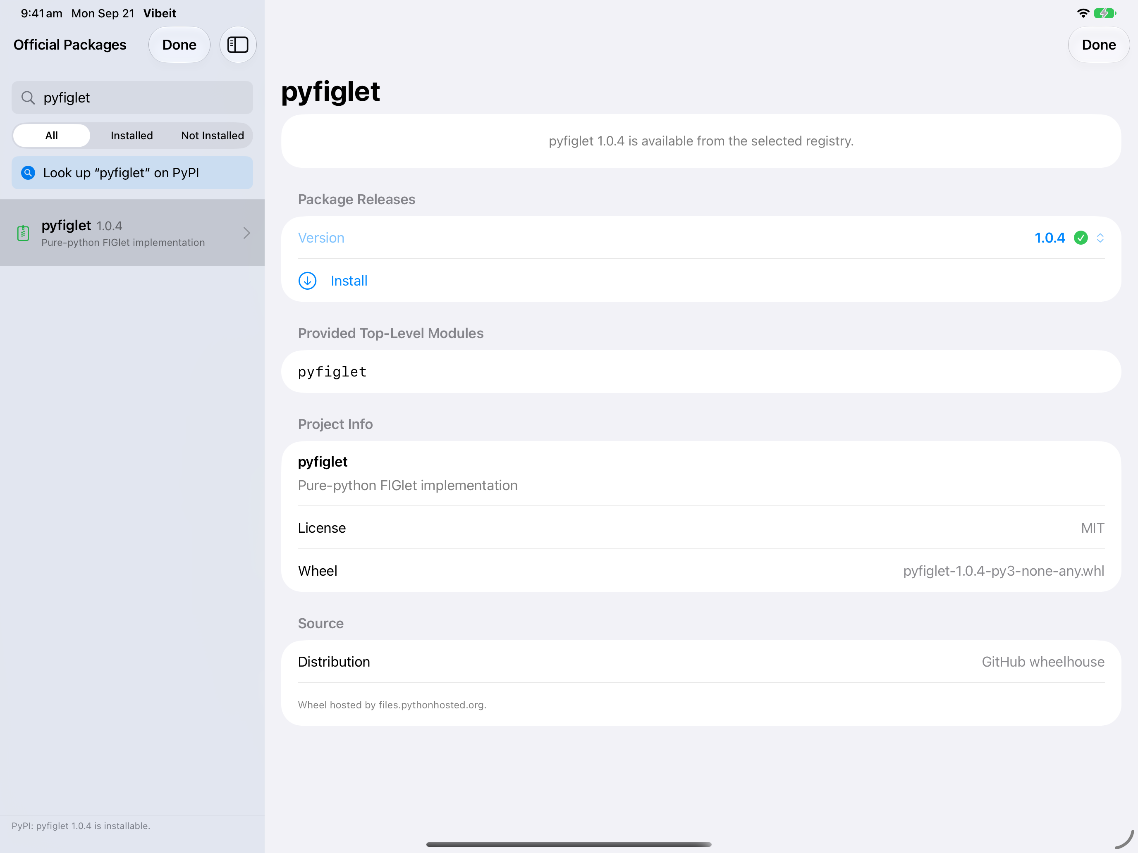Click the MIT license value

[1093, 528]
